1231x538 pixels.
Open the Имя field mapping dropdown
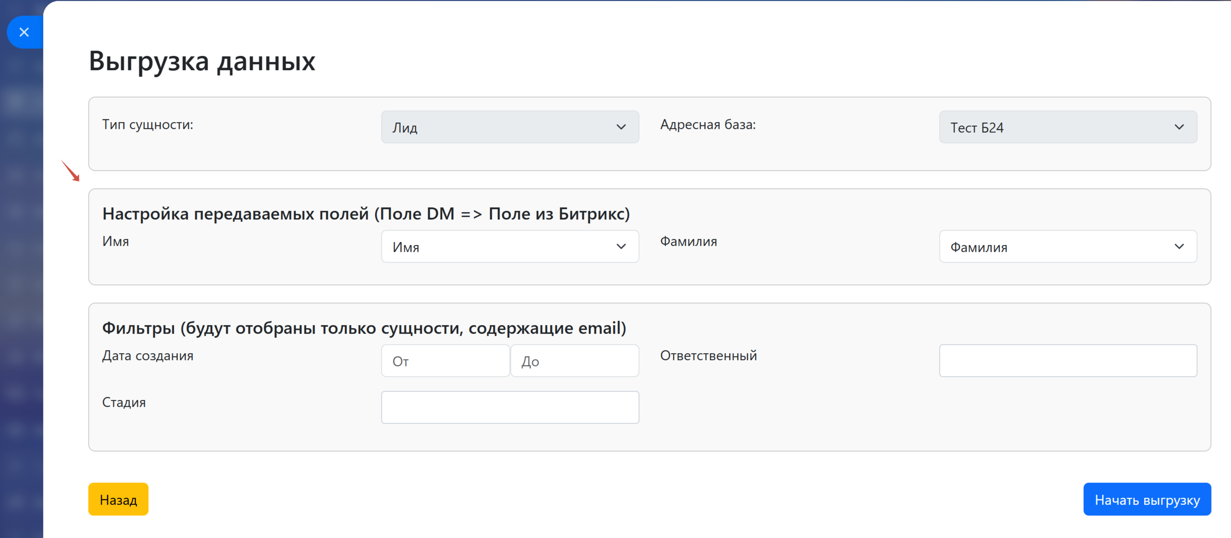pos(497,246)
